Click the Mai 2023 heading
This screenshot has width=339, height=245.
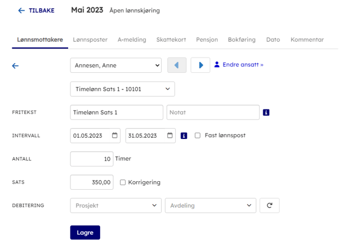click(87, 10)
